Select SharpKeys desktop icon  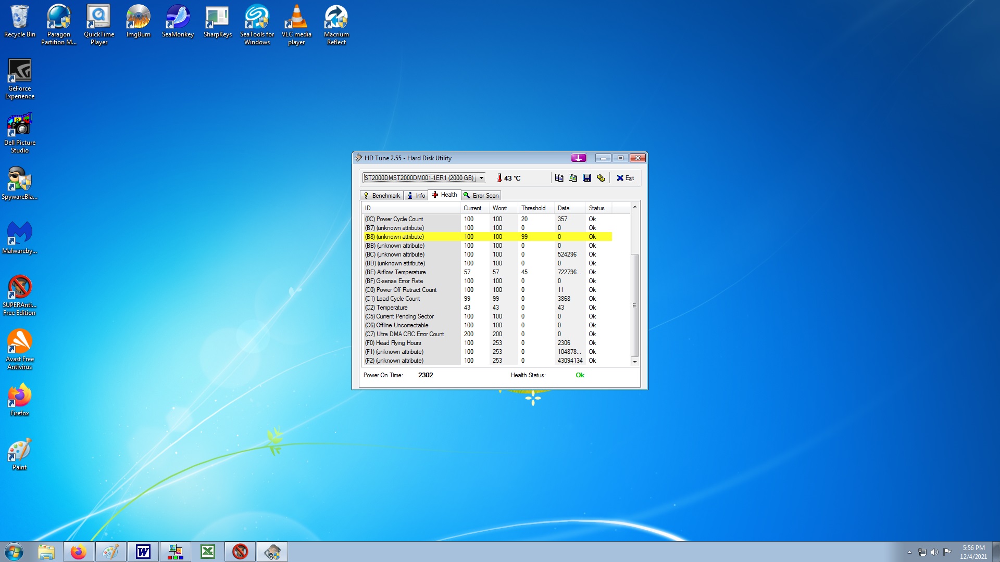(218, 21)
